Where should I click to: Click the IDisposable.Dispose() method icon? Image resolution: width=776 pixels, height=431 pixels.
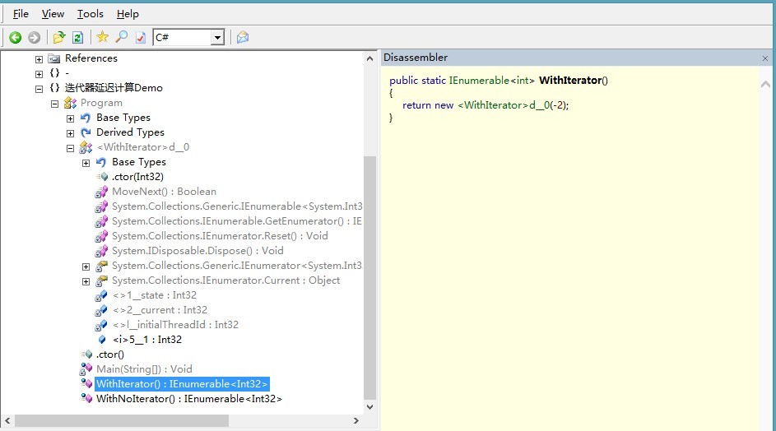[x=101, y=252]
